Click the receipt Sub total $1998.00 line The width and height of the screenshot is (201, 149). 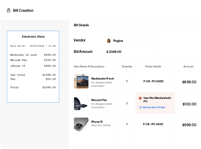[33, 75]
